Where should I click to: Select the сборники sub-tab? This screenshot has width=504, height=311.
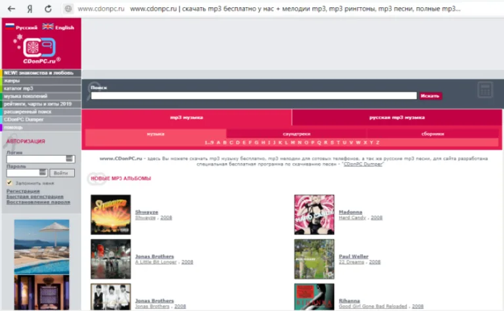[x=432, y=134]
